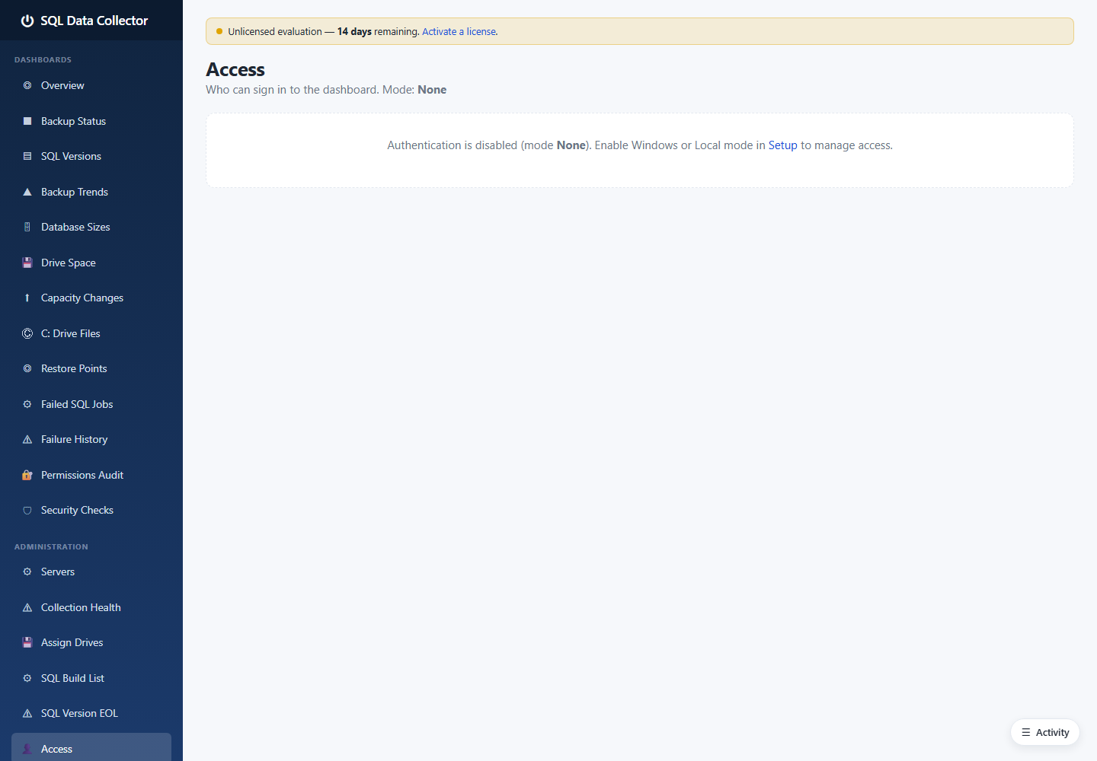Screen dimensions: 1097x761
Task: Go to Drive Space page
Action: coord(91,263)
